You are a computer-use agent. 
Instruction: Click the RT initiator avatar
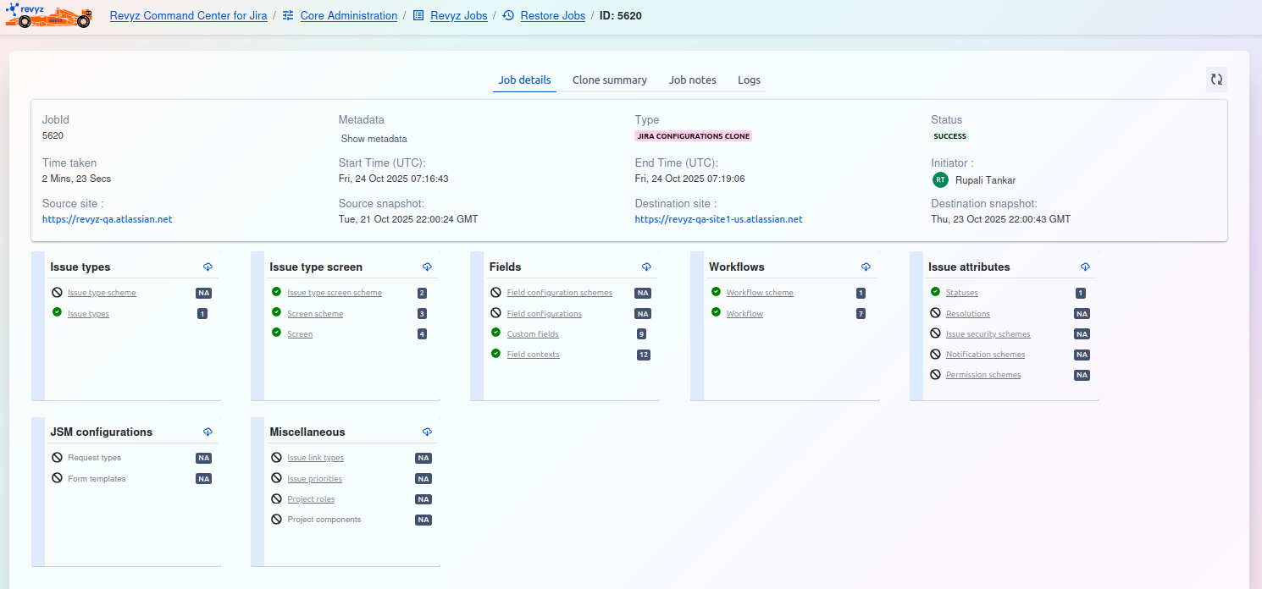[940, 179]
